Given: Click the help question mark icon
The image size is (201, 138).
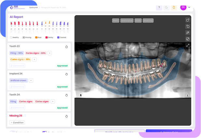Looking at the screenshot, I should point(159,7).
